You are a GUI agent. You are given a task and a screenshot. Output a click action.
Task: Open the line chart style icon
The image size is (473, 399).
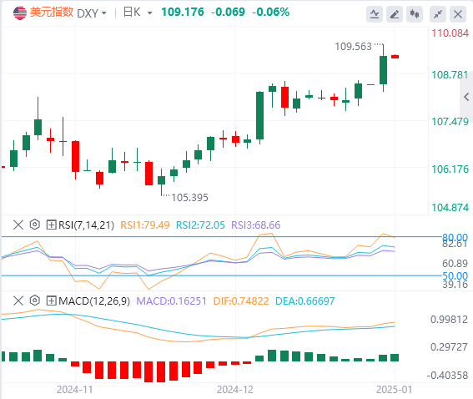[375, 14]
